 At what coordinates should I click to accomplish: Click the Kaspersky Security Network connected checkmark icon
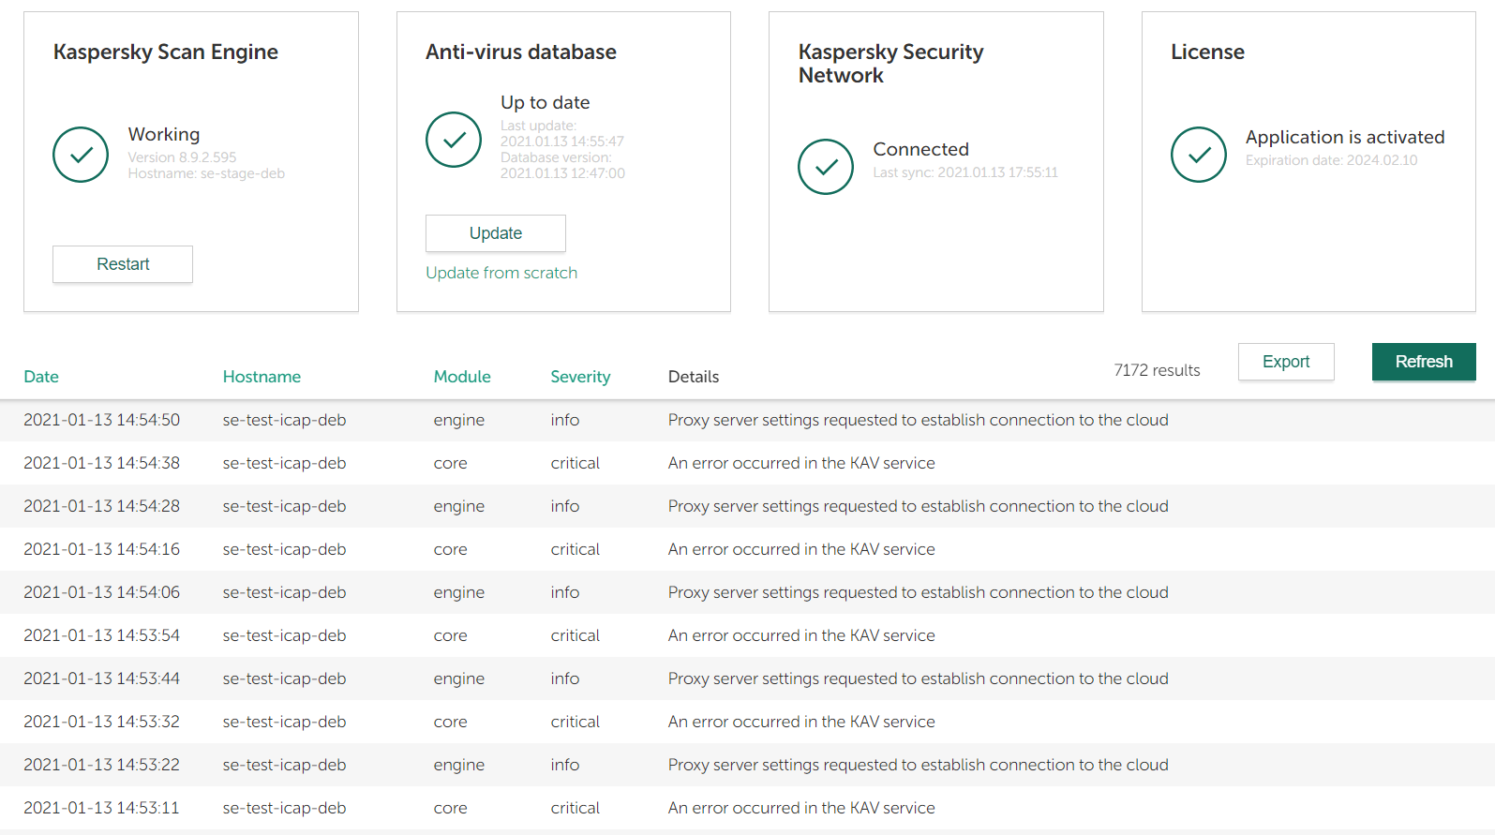[x=826, y=167]
